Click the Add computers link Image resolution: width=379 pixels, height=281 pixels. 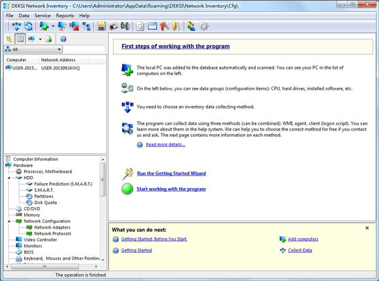[303, 239]
